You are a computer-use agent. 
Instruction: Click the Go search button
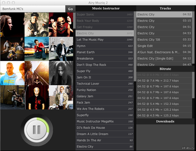coord(70,9)
